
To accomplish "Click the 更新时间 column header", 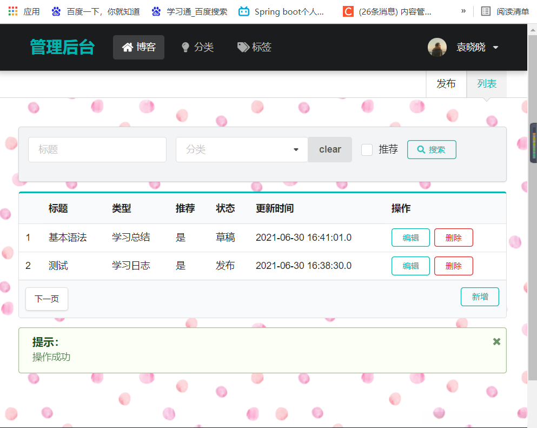I will pos(275,208).
